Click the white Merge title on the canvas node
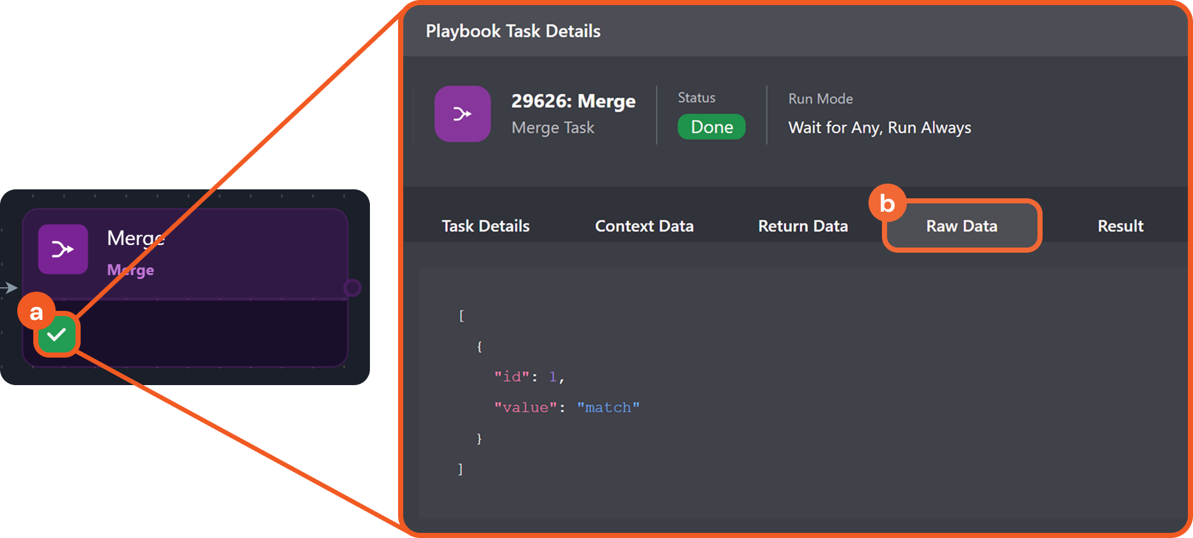 [x=135, y=238]
